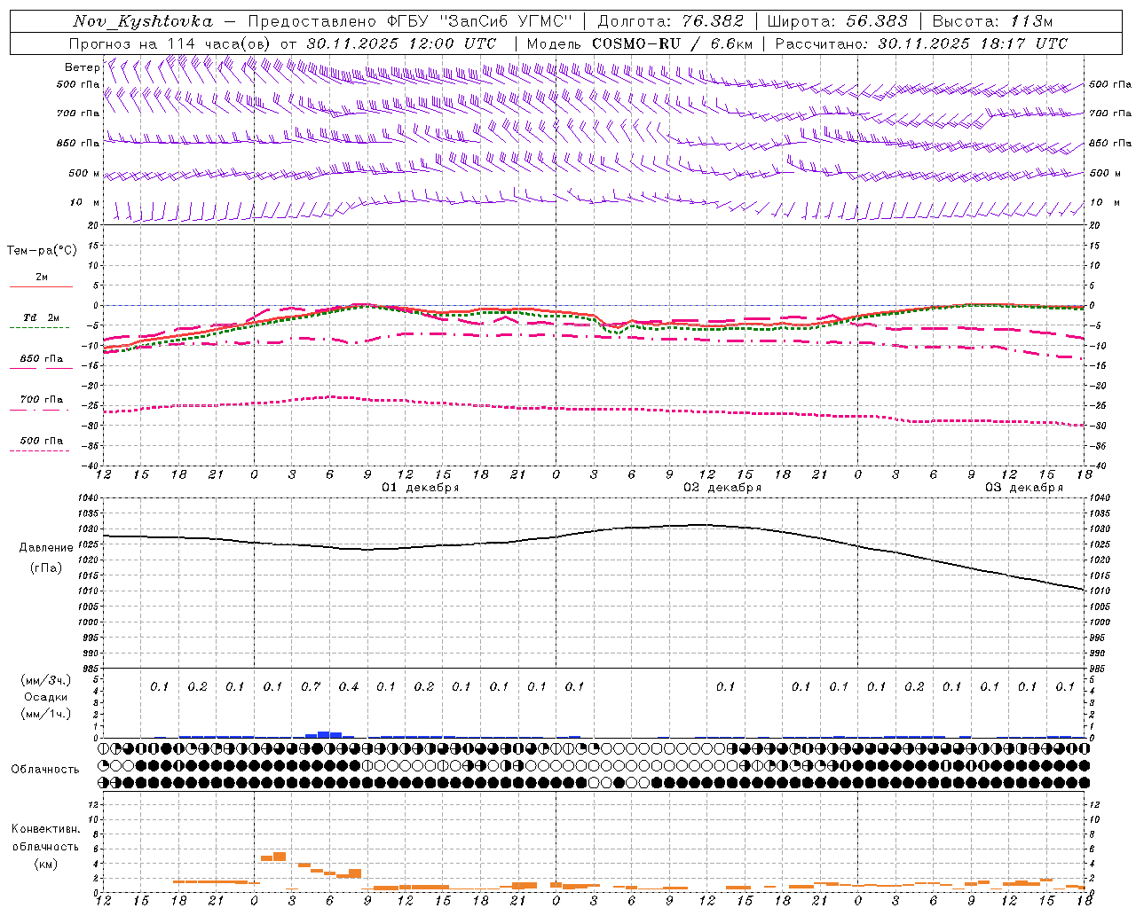Viewport: 1136px width, 908px height.
Task: Click the 'Тем-ра(°C)' temperature panel label
Action: pos(42,251)
